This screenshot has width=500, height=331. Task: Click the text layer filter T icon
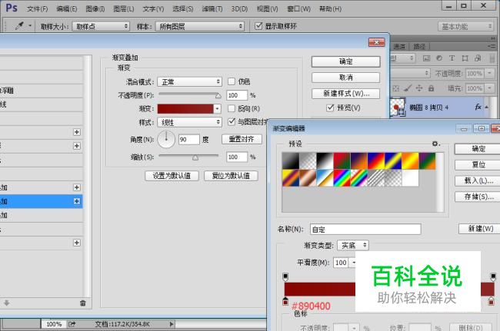click(x=452, y=58)
